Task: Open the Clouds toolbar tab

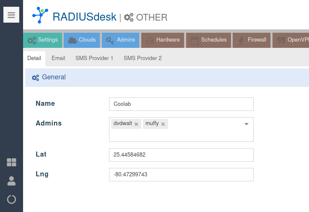Action: click(82, 40)
